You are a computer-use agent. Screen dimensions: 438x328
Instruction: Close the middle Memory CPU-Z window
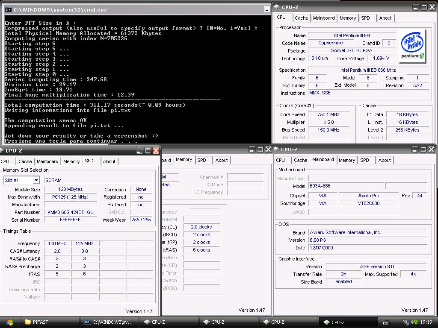[x=268, y=149]
